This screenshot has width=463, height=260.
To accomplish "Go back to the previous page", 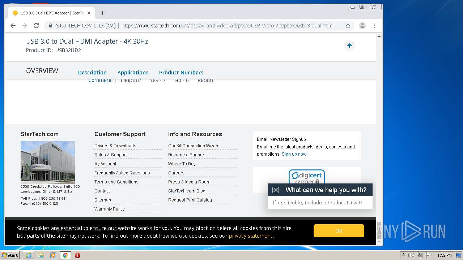I will 13,26.
